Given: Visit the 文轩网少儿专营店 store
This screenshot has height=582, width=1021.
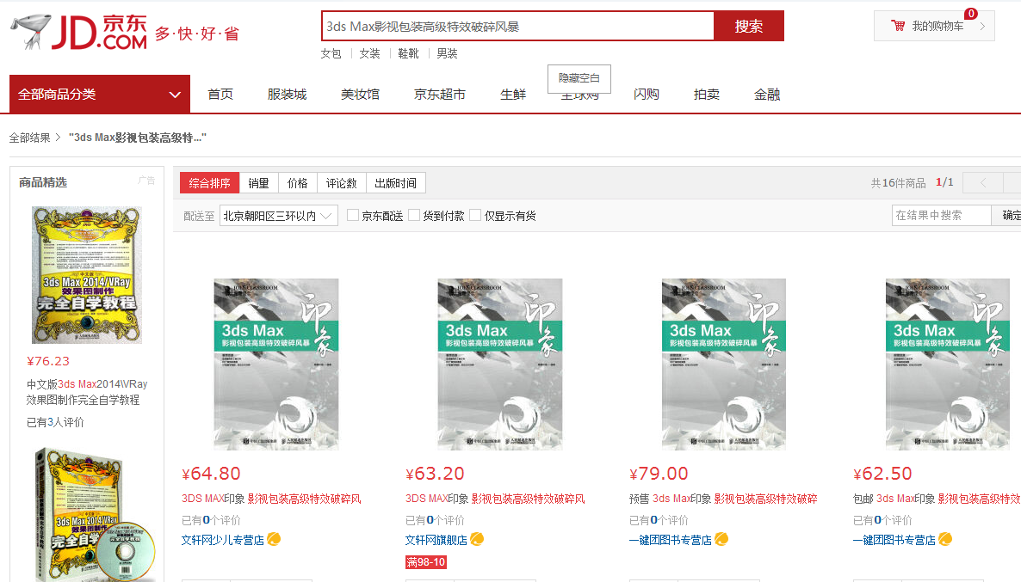Looking at the screenshot, I should 223,541.
